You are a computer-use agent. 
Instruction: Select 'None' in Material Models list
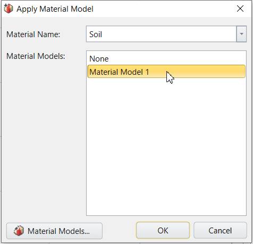click(166, 59)
